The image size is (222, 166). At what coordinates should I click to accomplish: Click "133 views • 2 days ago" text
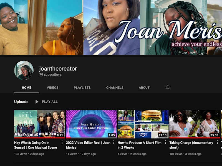tap(29, 154)
